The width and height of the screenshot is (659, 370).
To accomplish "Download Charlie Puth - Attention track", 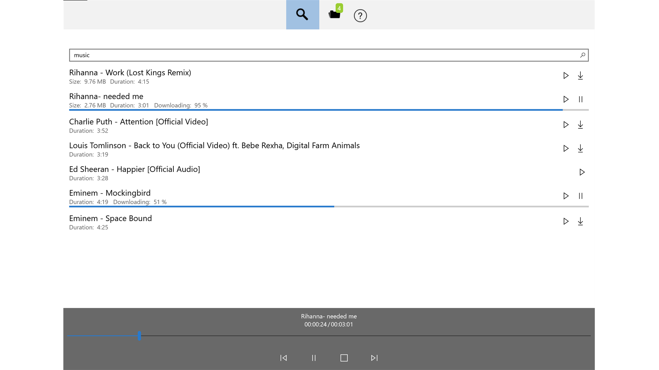I will pos(580,125).
